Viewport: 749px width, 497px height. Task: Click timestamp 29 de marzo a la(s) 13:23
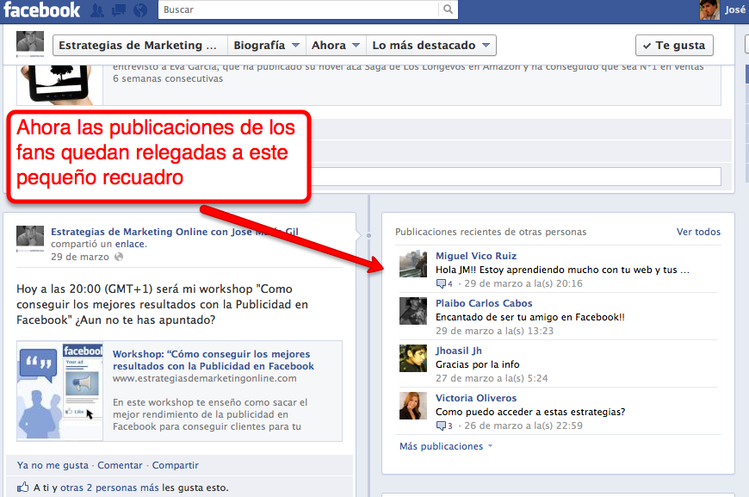494,331
